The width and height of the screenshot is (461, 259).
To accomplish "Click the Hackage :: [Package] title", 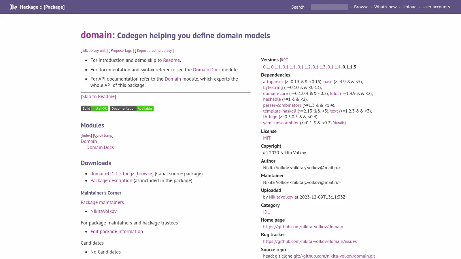I will point(42,7).
